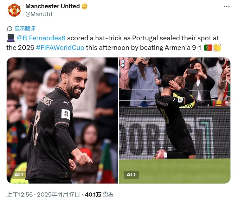The image size is (238, 201).
Task: Open the kneeling celebration photo
Action: [175, 120]
